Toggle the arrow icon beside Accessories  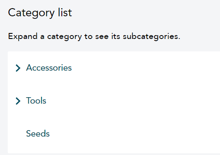18,68
